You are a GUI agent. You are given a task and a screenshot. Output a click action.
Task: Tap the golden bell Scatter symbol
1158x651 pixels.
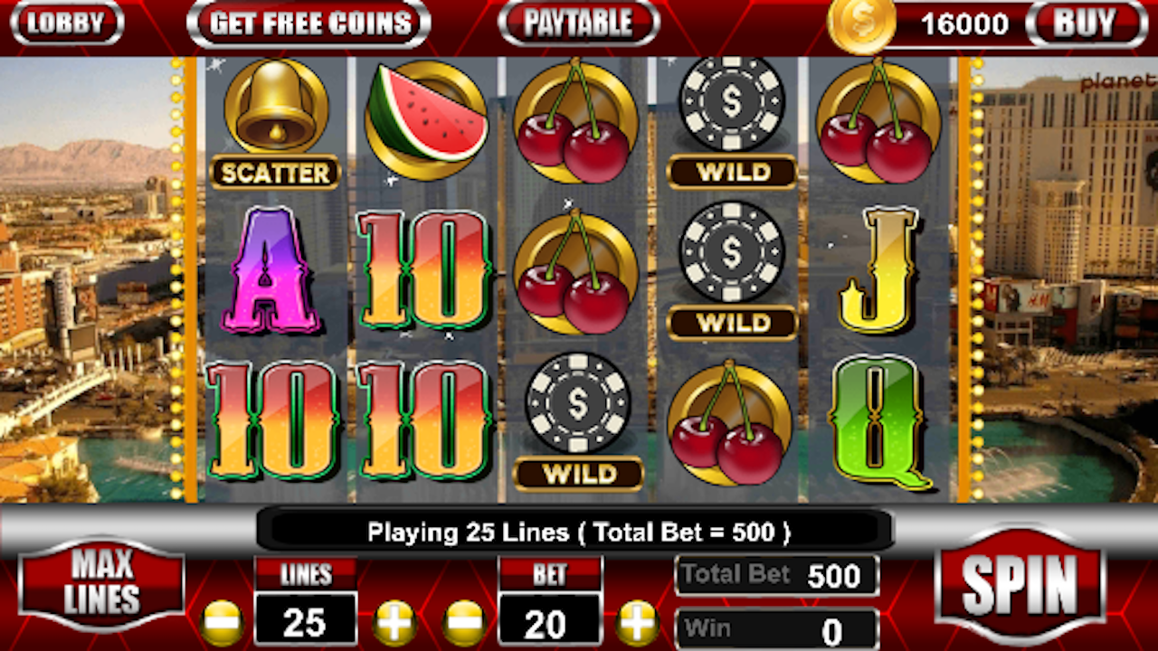pos(276,124)
